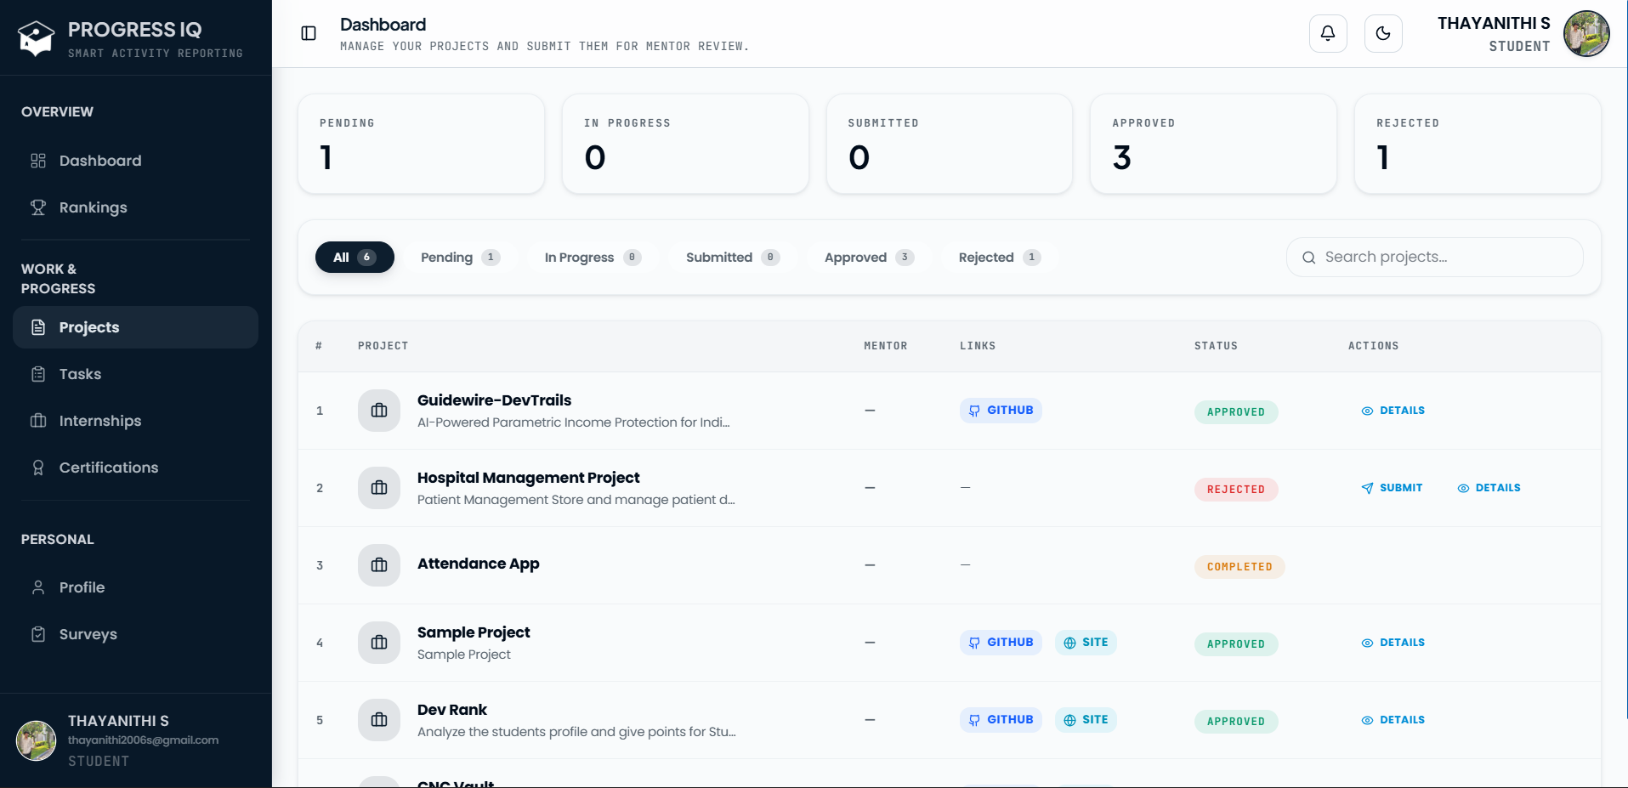1628x788 pixels.
Task: Toggle the sidebar panel icon
Action: [309, 33]
